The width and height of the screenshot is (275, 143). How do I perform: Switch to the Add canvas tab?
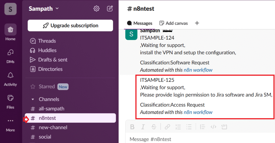173,23
